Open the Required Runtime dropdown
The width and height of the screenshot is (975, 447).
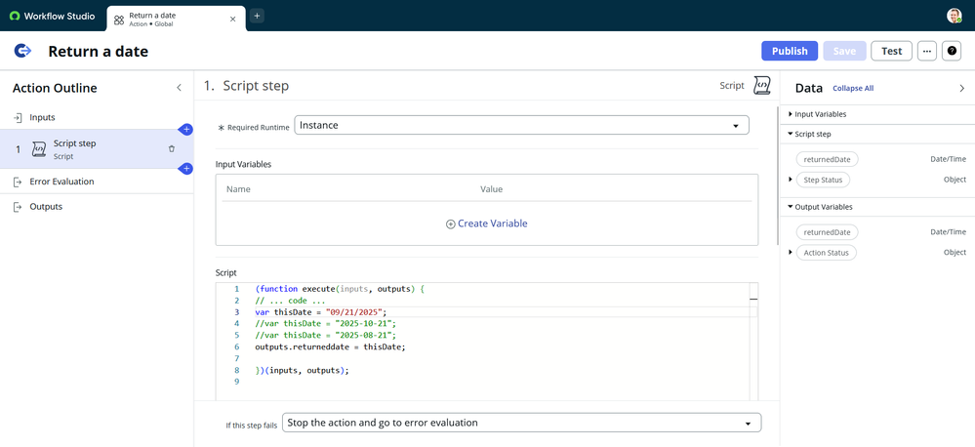(x=521, y=125)
